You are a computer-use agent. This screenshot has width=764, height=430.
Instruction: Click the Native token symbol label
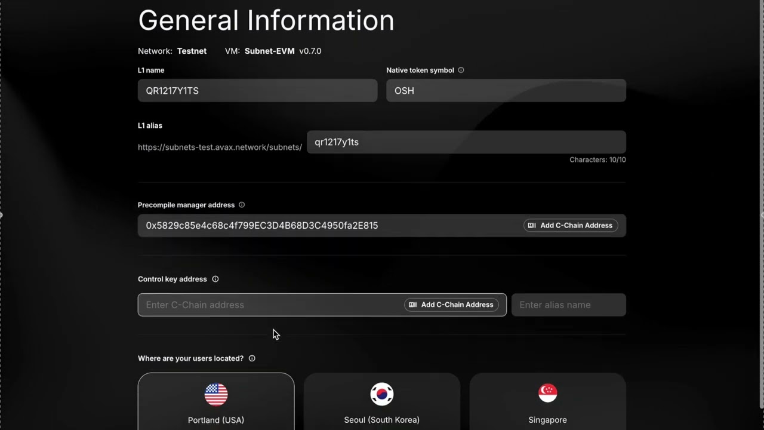click(420, 70)
